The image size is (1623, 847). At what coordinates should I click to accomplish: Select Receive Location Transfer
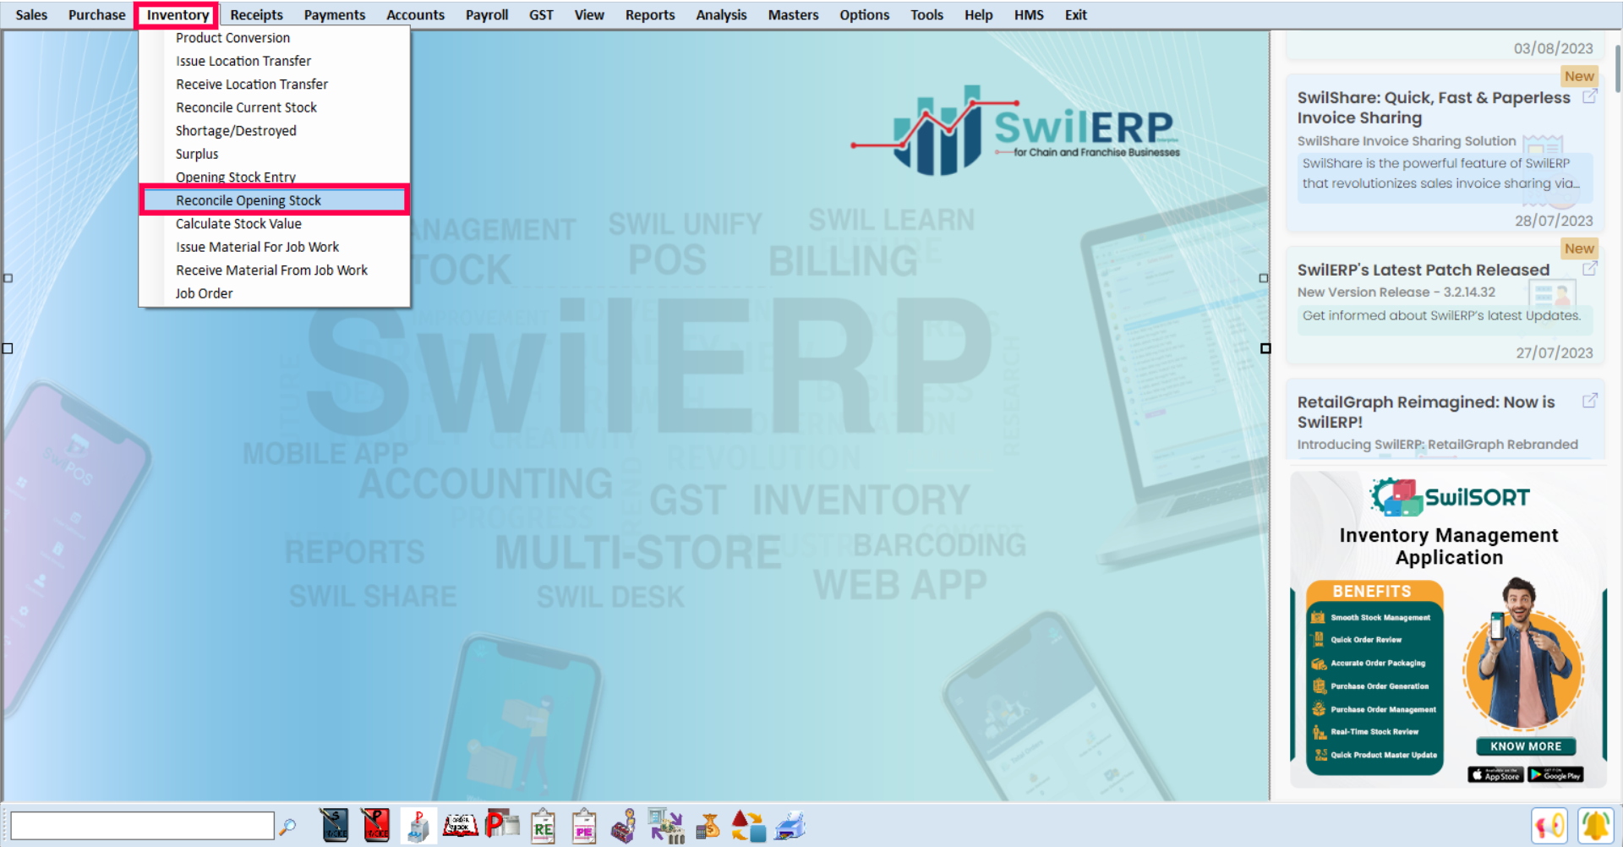point(275,85)
